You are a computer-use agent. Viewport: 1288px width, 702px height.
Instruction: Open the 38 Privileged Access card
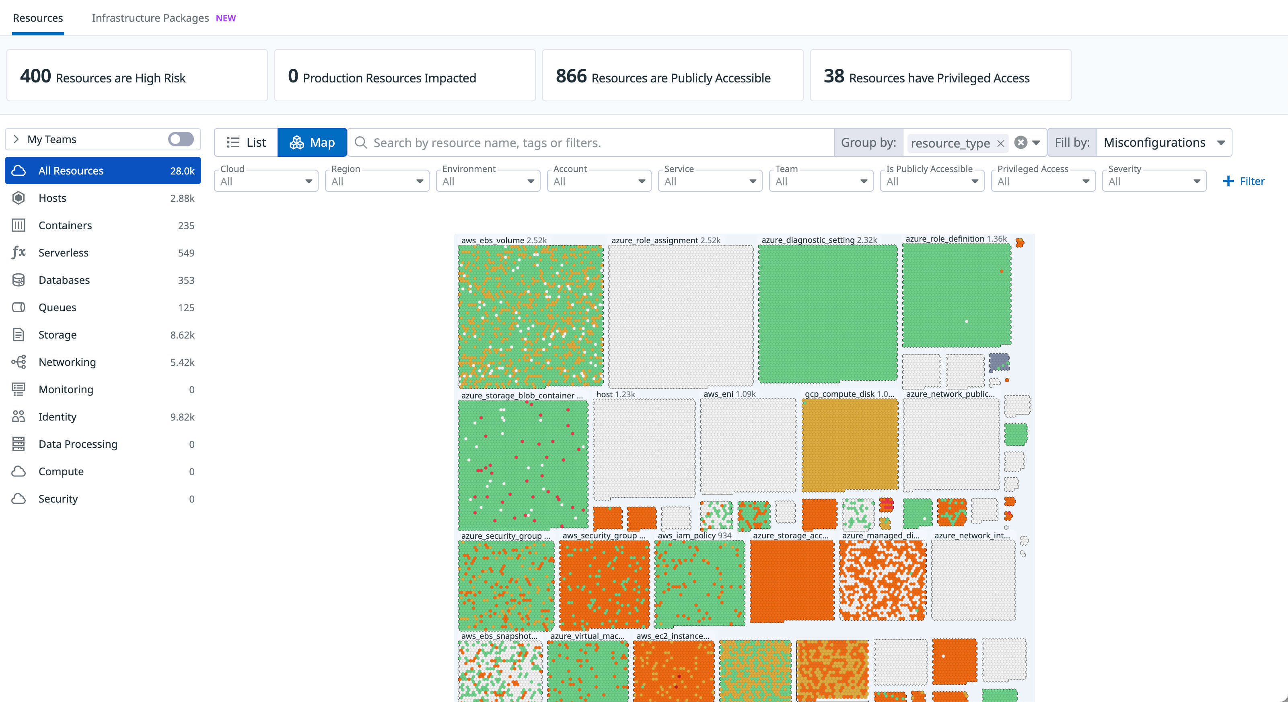pyautogui.click(x=940, y=75)
